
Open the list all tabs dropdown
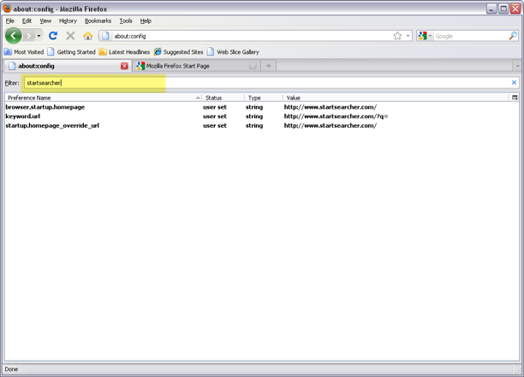[517, 66]
